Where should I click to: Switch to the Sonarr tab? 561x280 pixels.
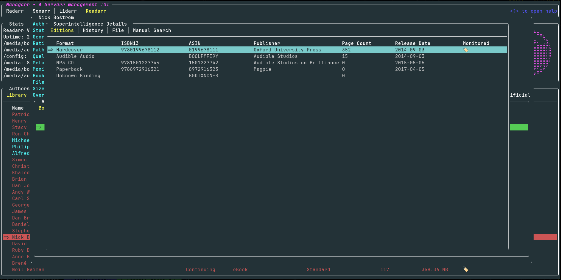click(41, 11)
